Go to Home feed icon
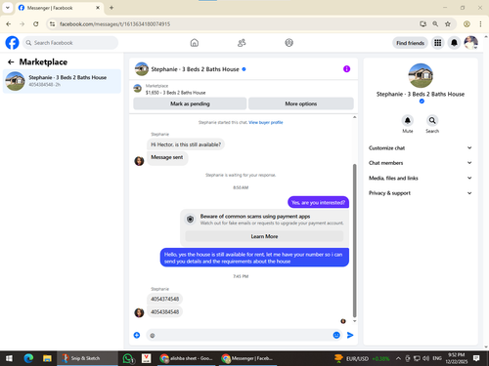The height and width of the screenshot is (366, 489). pos(195,43)
